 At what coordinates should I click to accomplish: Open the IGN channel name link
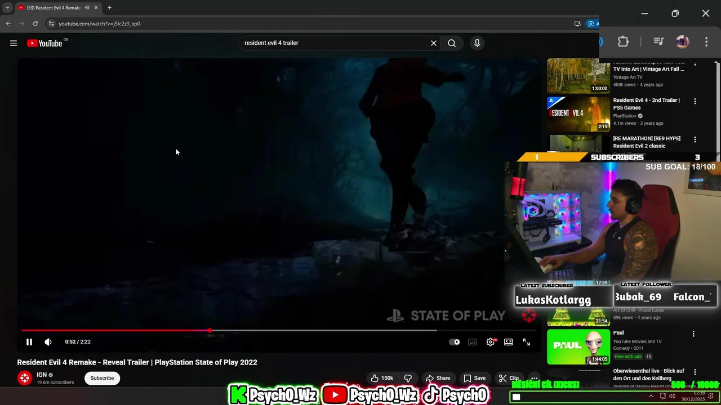pos(42,375)
